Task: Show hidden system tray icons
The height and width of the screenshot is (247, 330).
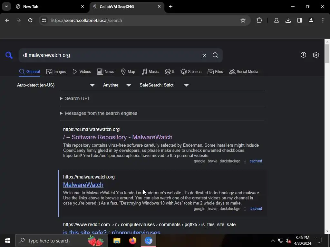Action: [273, 241]
